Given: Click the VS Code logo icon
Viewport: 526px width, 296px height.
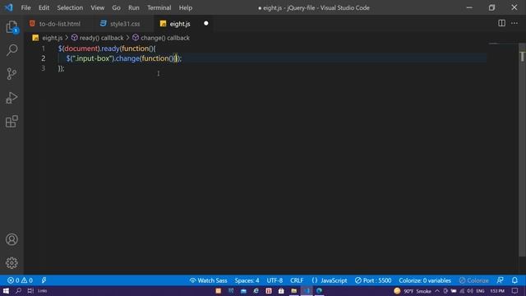Looking at the screenshot, I should click(x=8, y=7).
